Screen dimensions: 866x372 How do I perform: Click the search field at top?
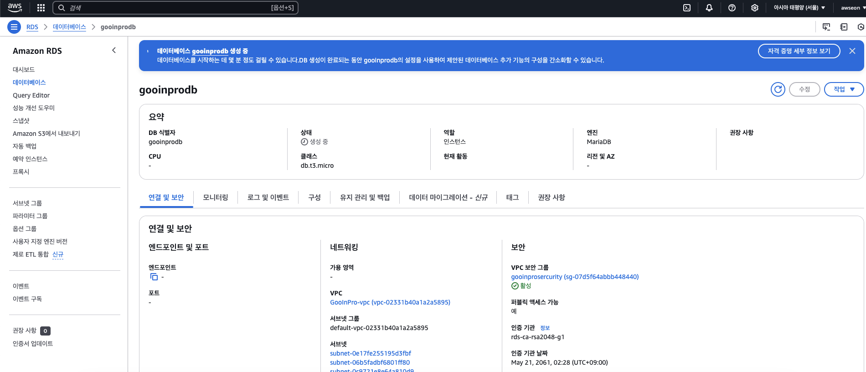[x=175, y=8]
